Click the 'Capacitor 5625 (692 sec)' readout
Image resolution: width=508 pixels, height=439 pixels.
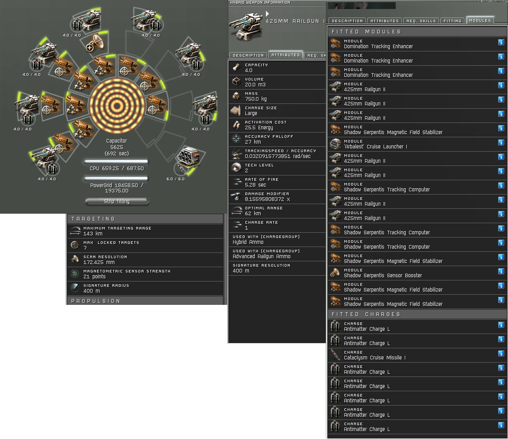point(117,147)
